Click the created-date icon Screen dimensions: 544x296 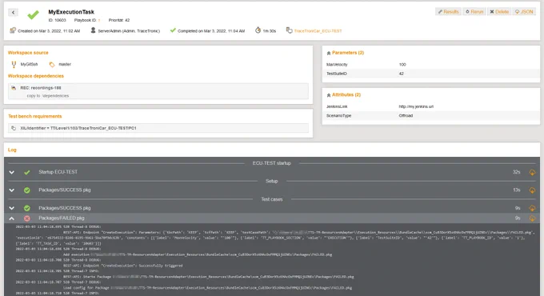coord(13,30)
